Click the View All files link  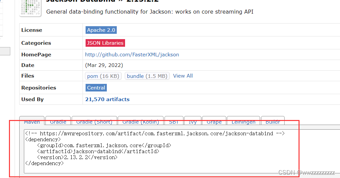pos(183,76)
